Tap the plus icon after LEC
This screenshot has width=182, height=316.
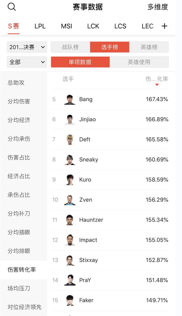(165, 26)
